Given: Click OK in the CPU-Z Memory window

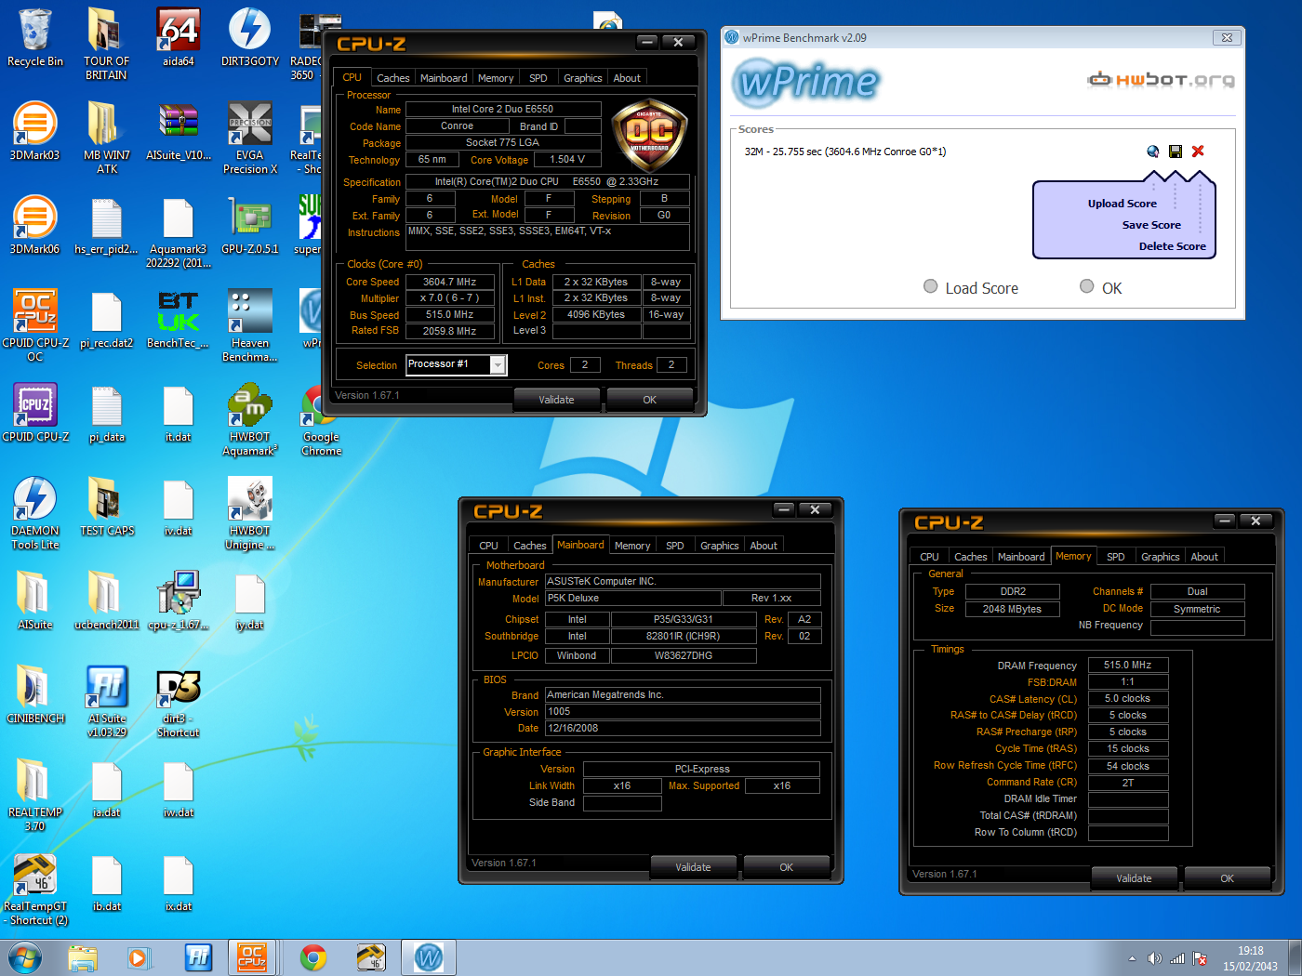Looking at the screenshot, I should click(1227, 878).
